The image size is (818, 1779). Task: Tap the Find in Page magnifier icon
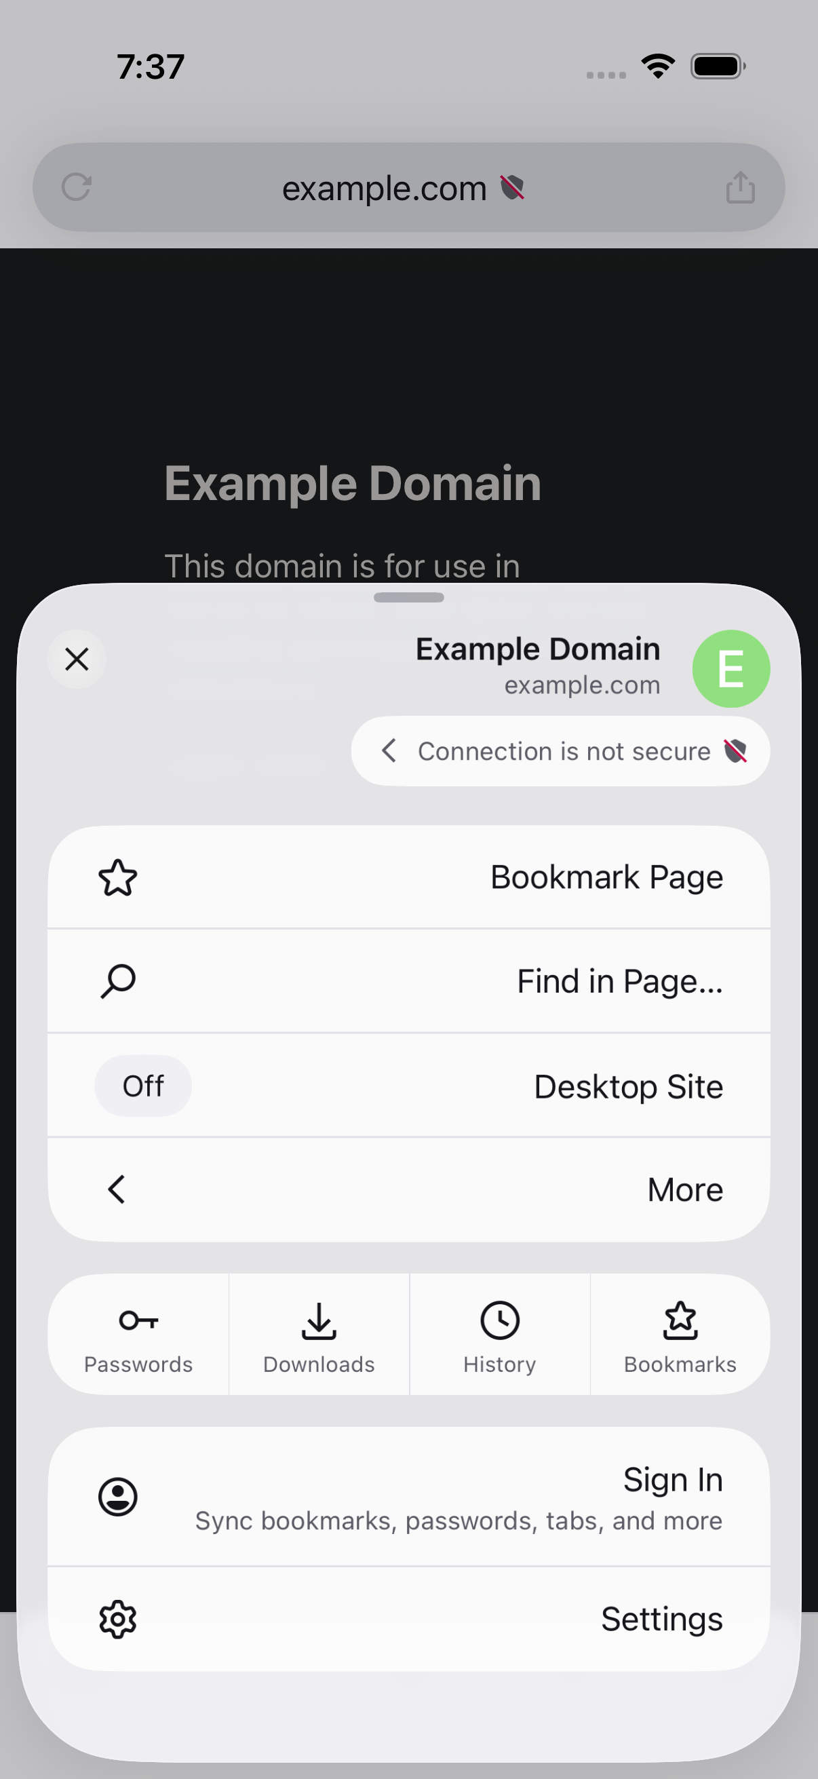point(118,981)
